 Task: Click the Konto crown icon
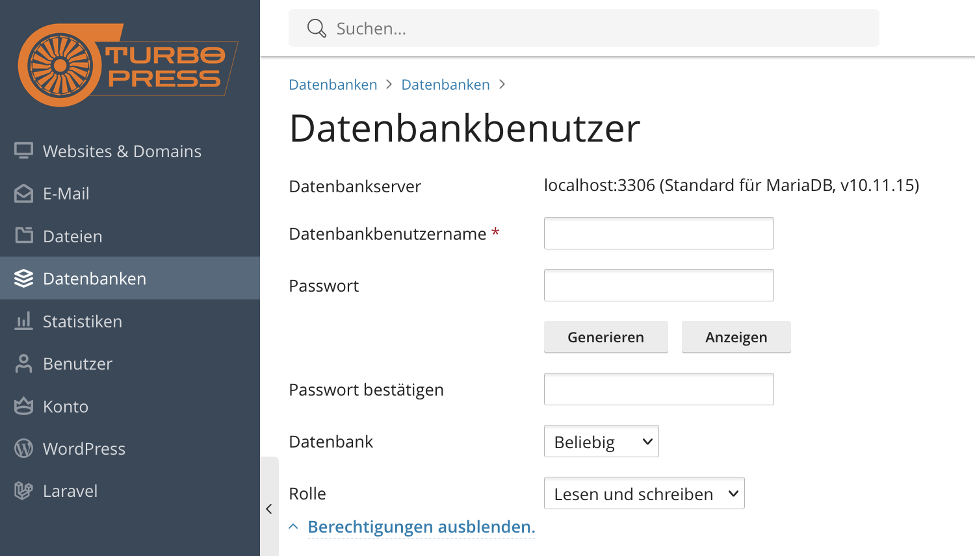(x=23, y=406)
